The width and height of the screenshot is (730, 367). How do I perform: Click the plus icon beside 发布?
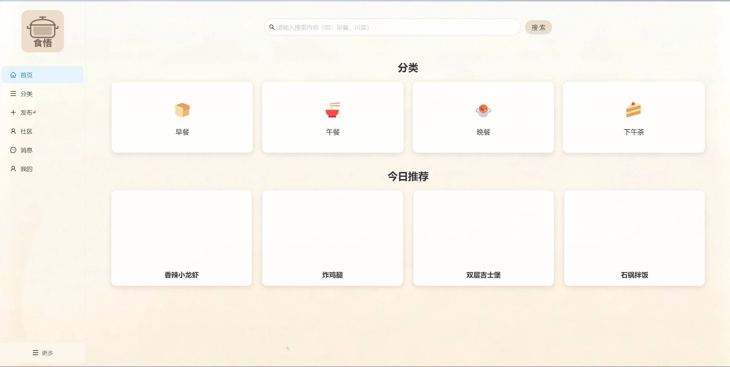pyautogui.click(x=13, y=112)
